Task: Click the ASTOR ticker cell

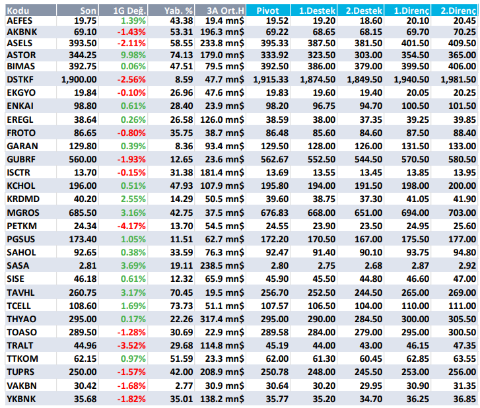Action: (21, 55)
